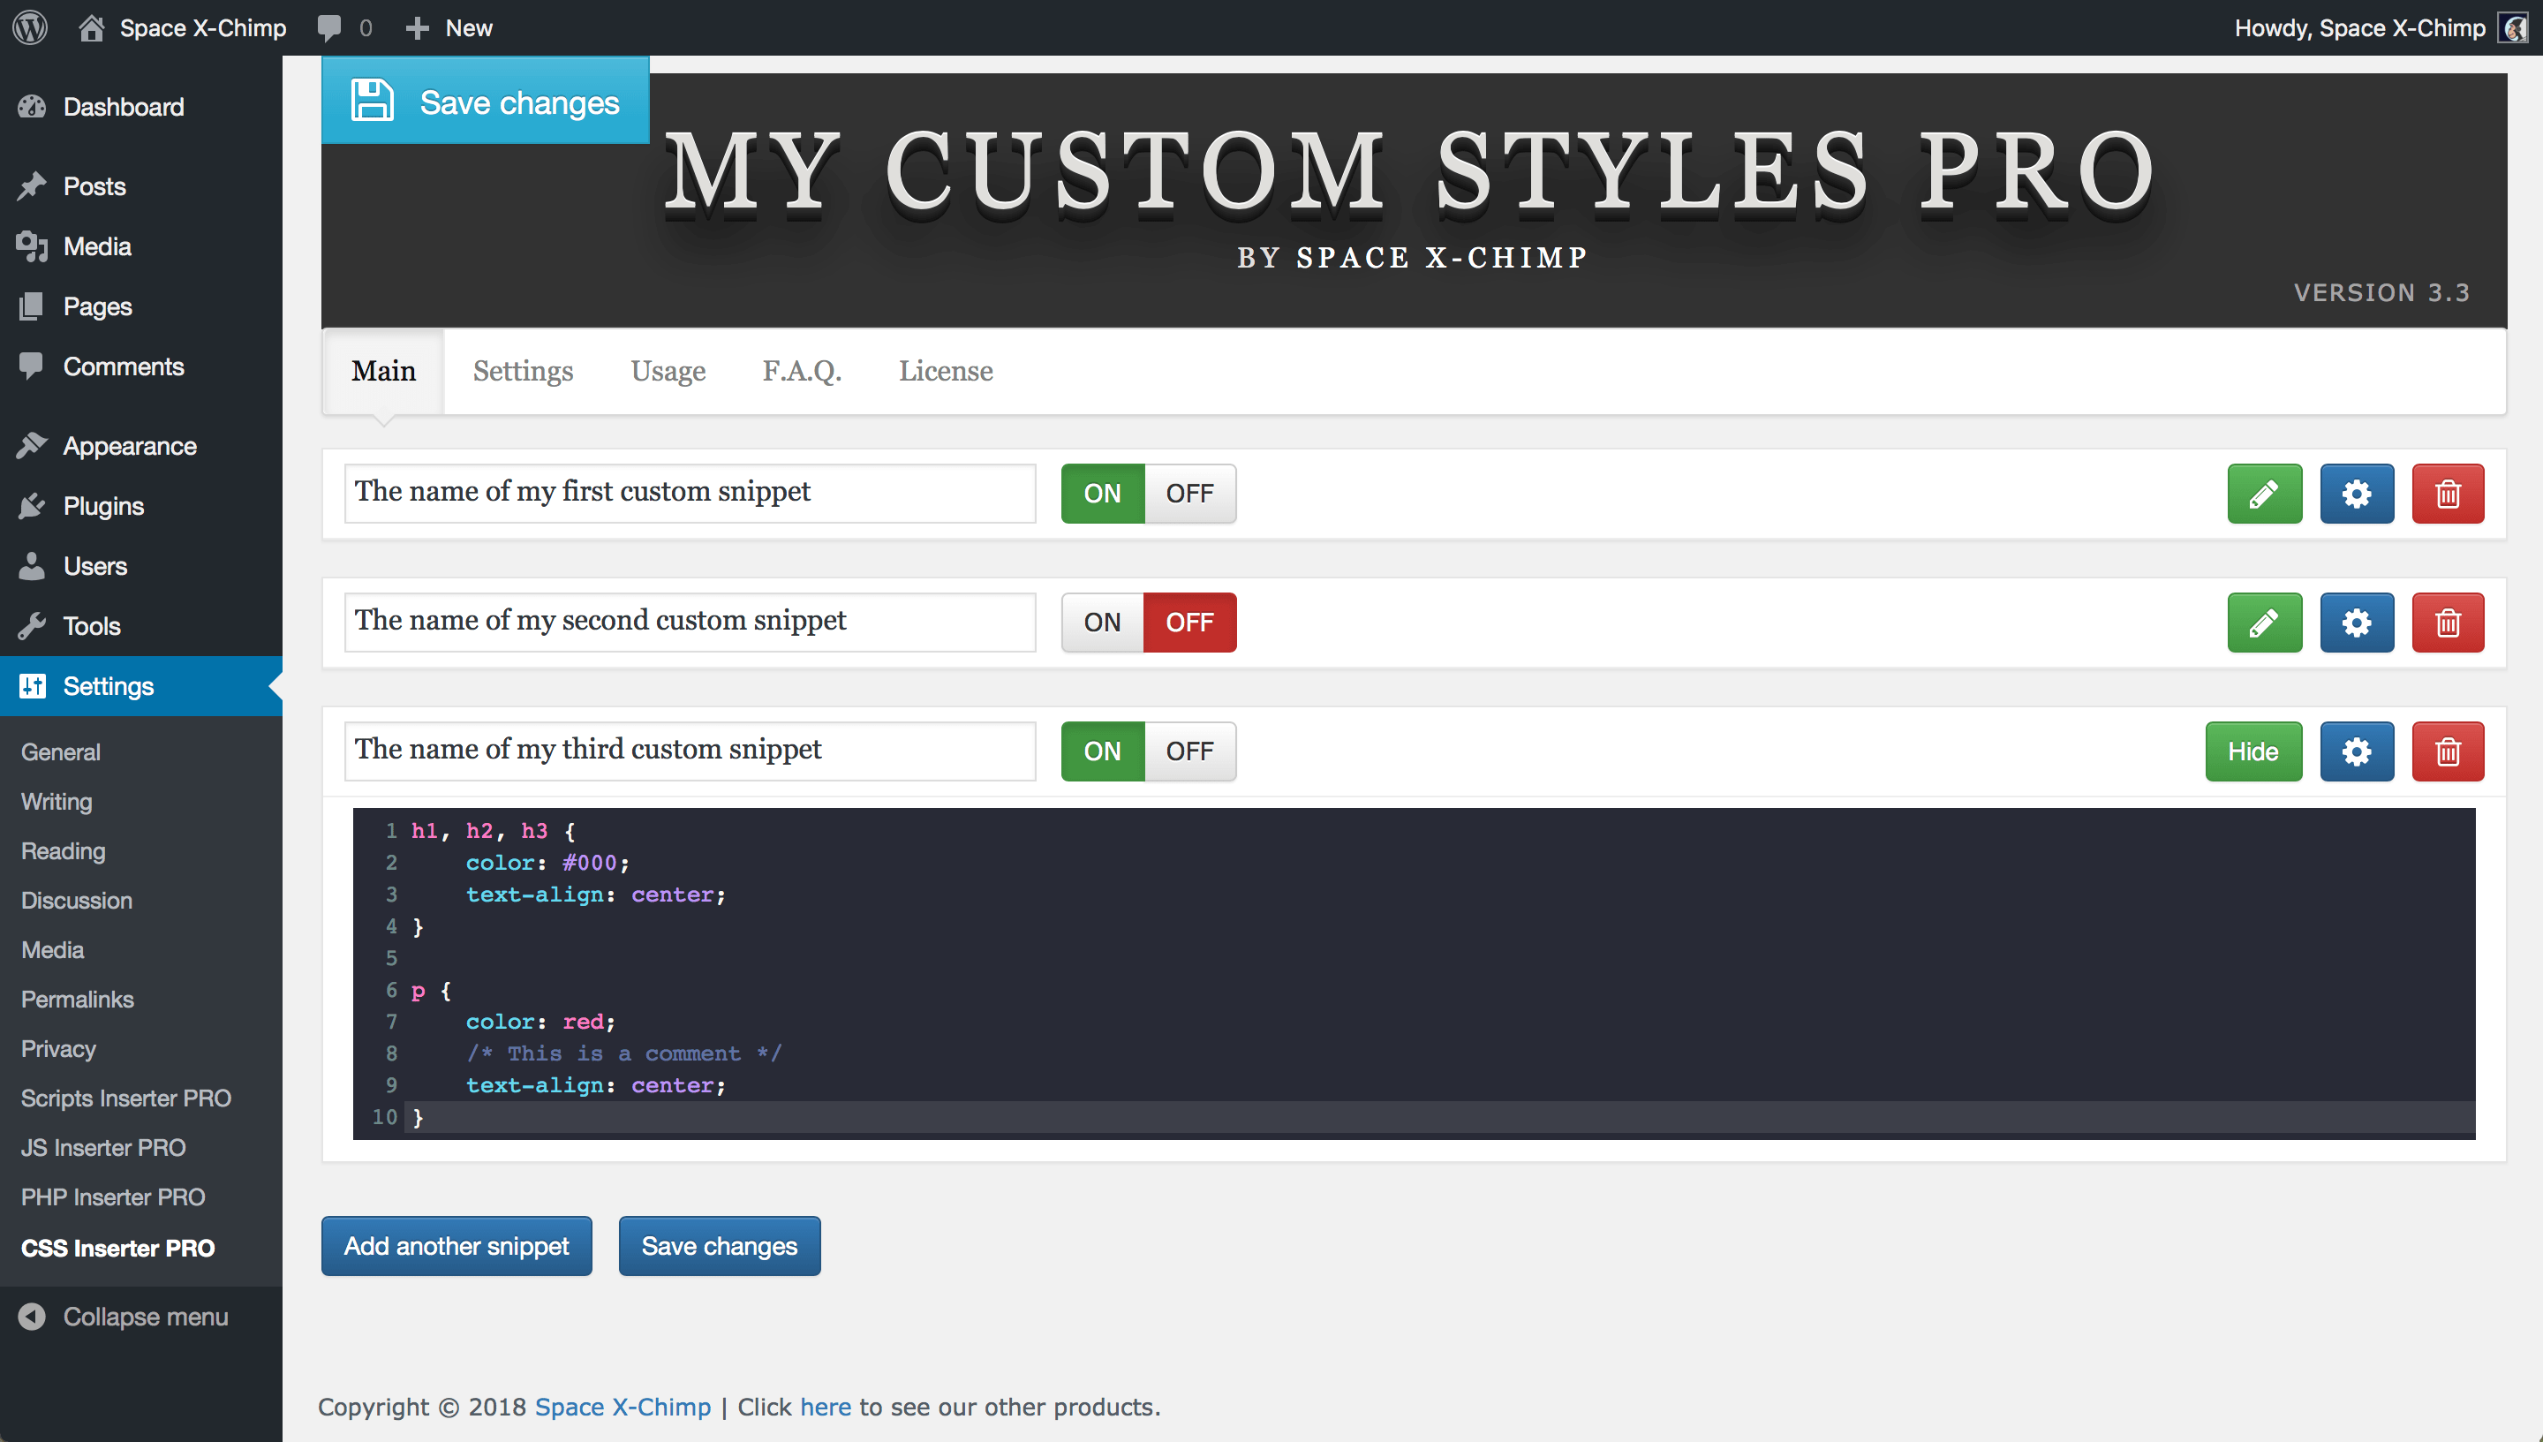Toggle first snippet ON button

pyautogui.click(x=1100, y=493)
